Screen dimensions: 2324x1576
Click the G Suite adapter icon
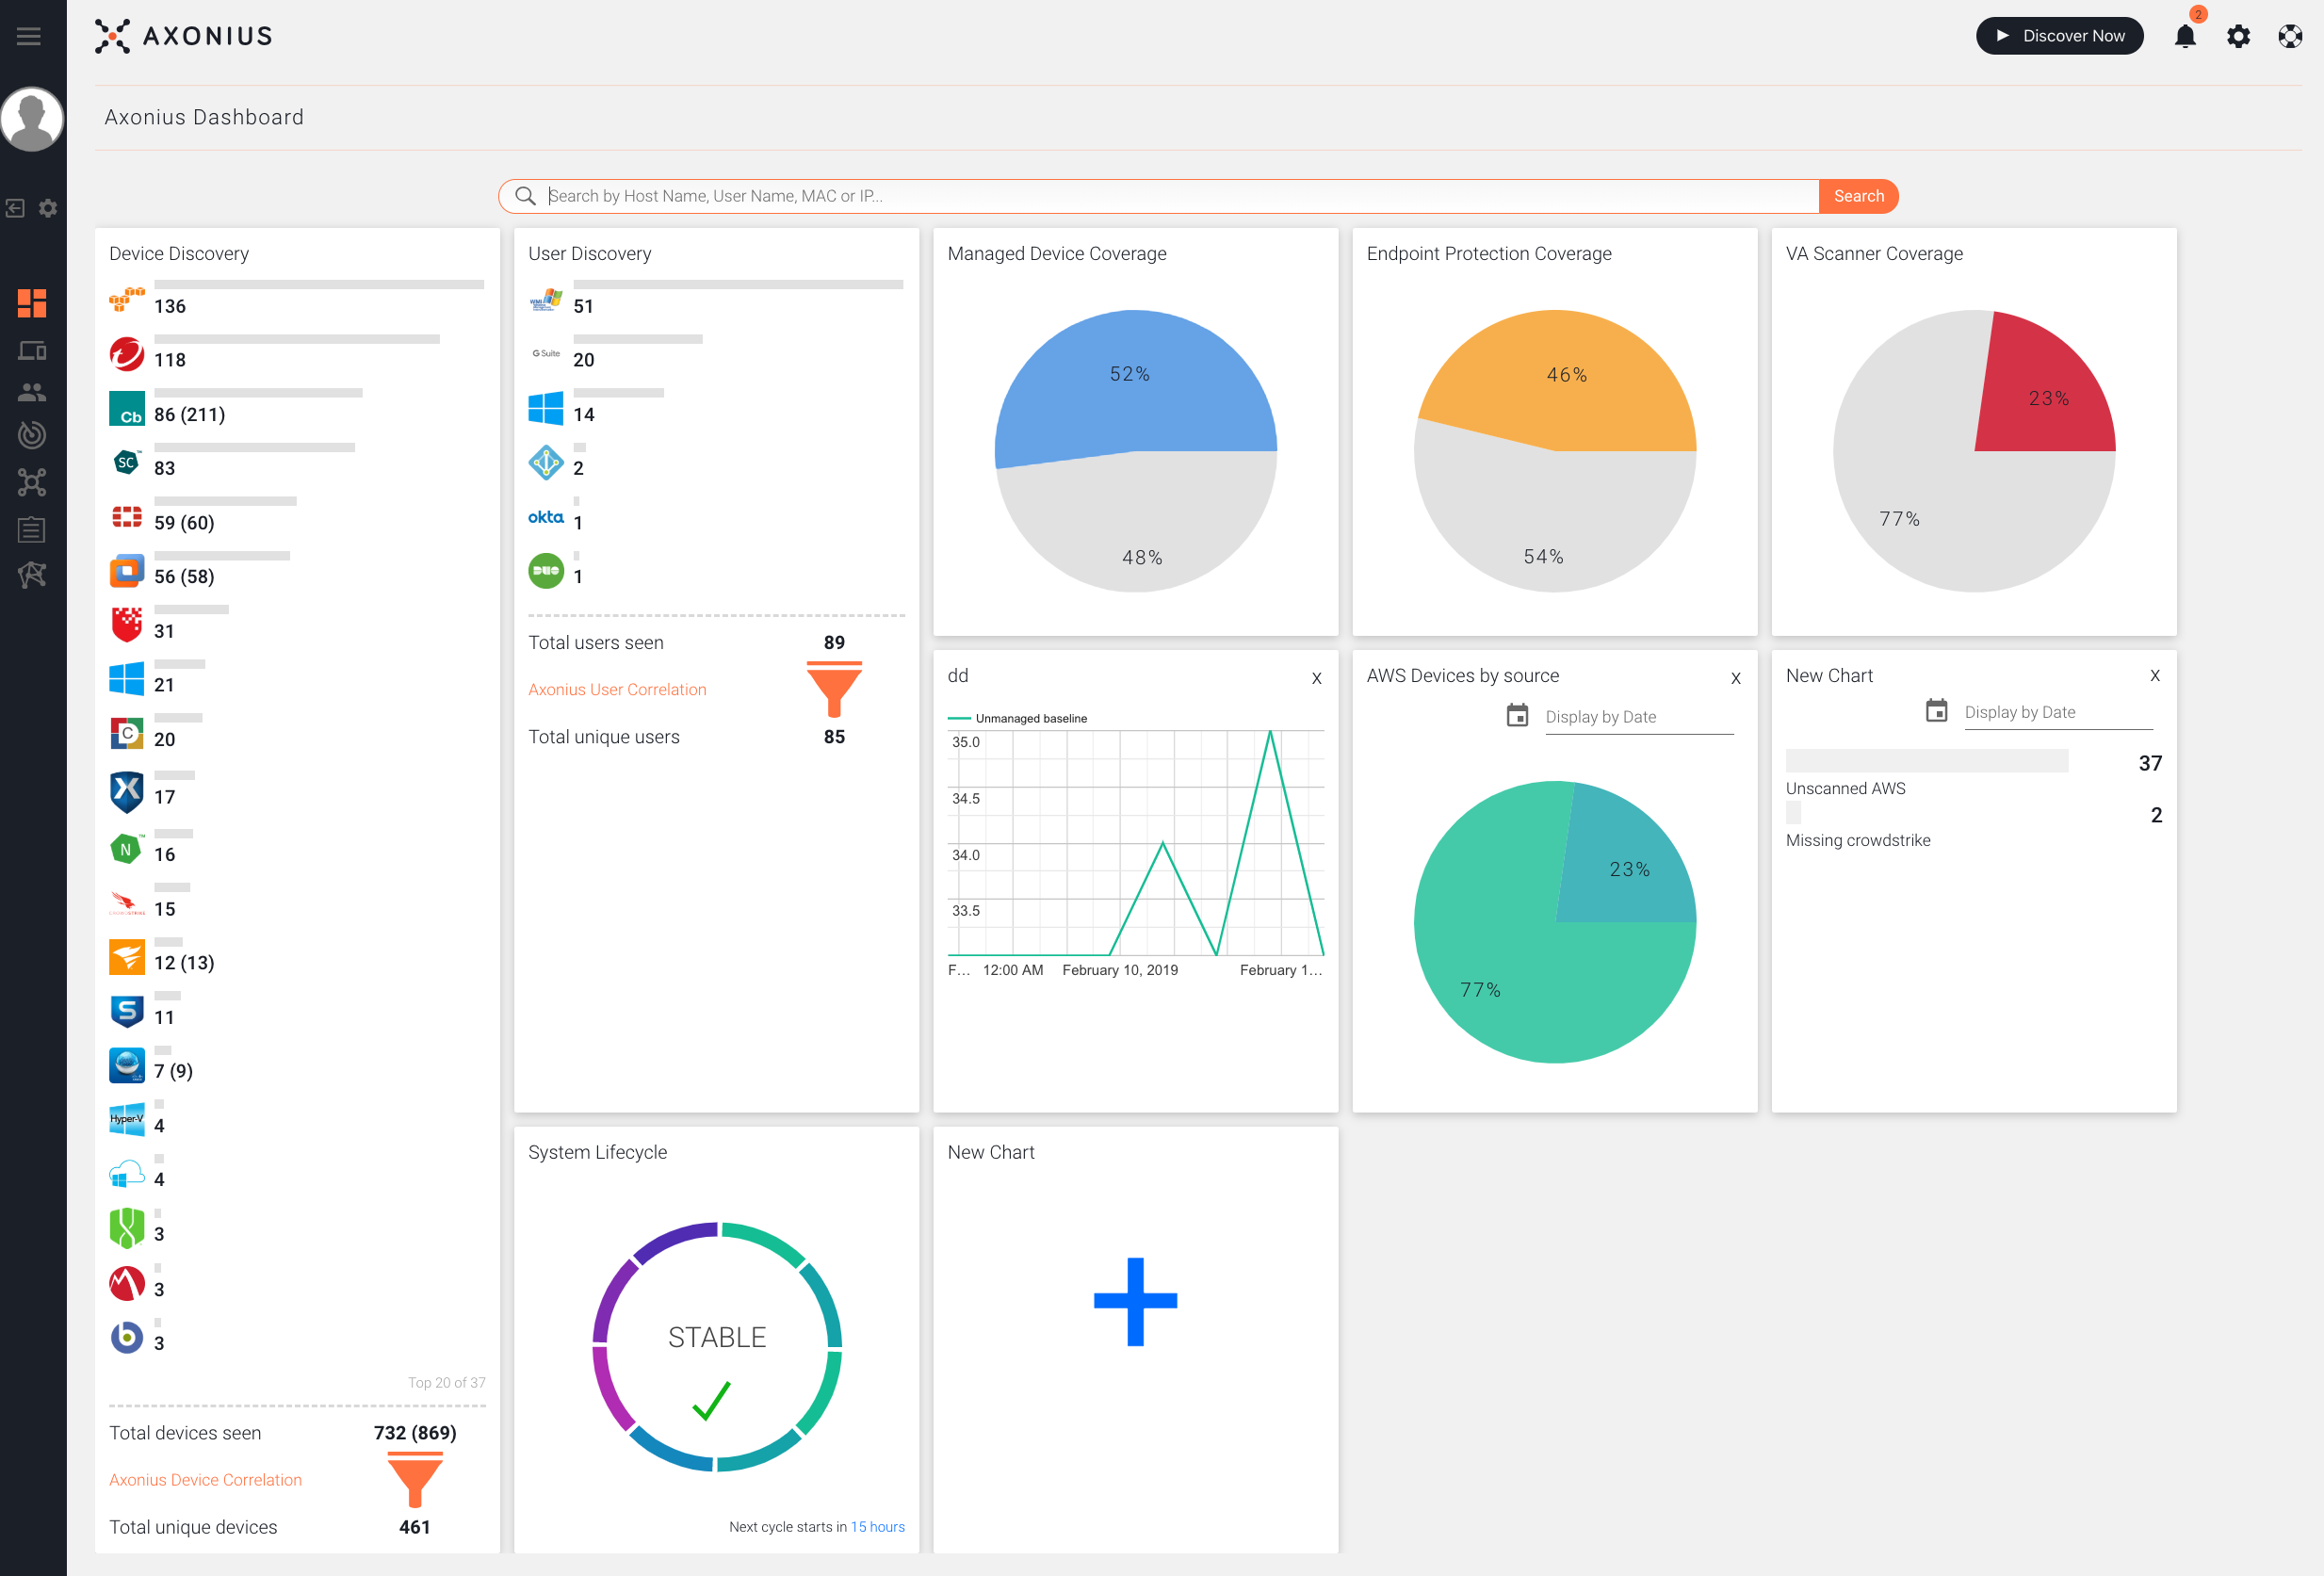coord(546,353)
